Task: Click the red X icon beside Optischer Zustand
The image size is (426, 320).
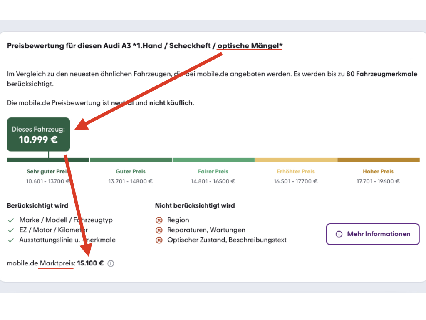Action: click(x=159, y=240)
